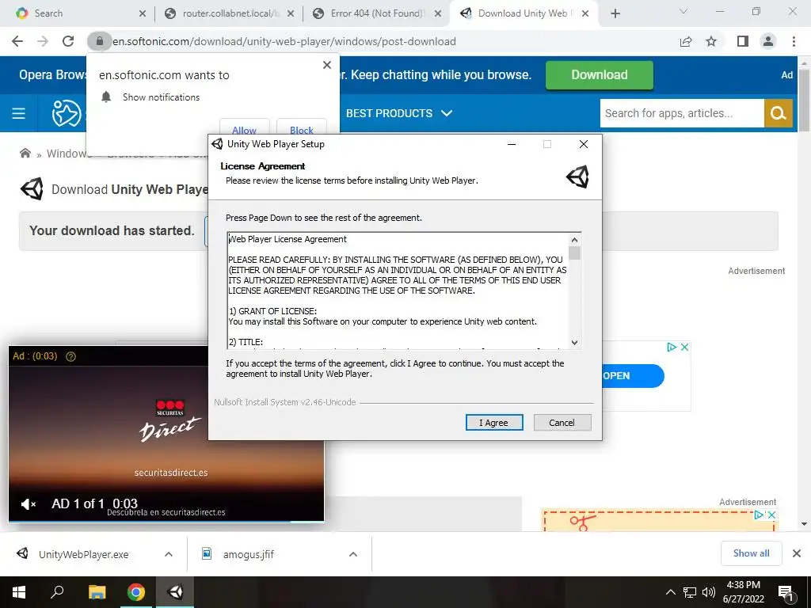Open site info lock icon in the address bar
Image resolution: width=811 pixels, height=608 pixels.
99,41
